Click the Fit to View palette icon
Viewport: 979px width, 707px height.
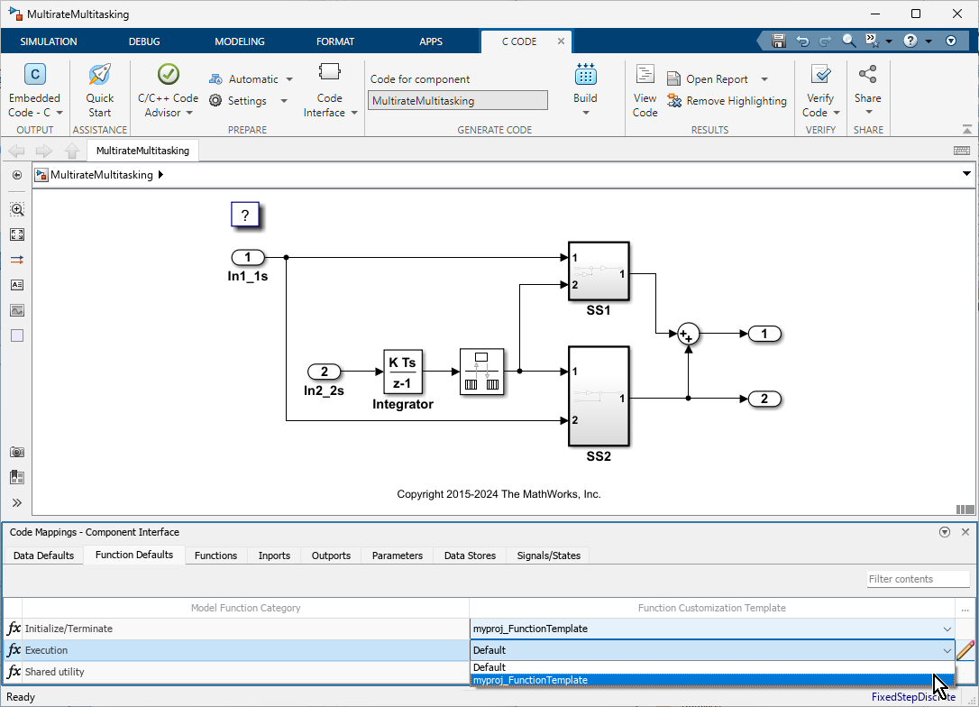click(17, 234)
